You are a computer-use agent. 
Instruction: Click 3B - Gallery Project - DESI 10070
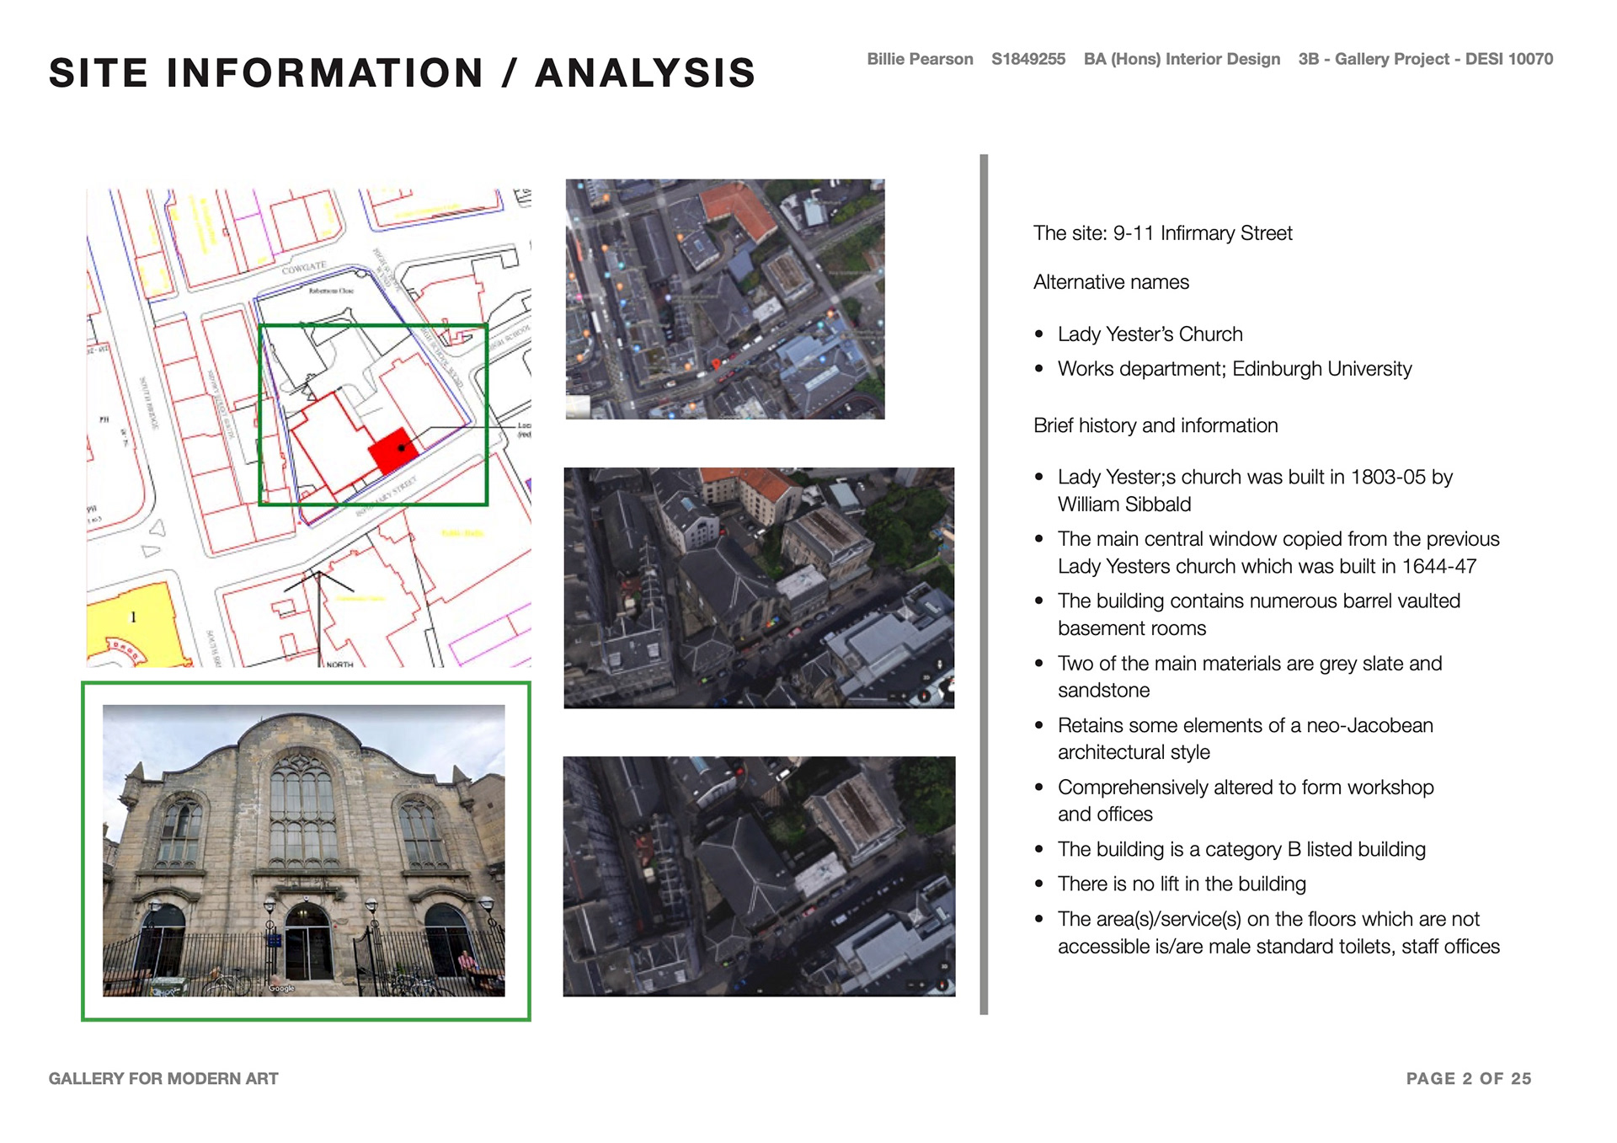pos(1425,59)
